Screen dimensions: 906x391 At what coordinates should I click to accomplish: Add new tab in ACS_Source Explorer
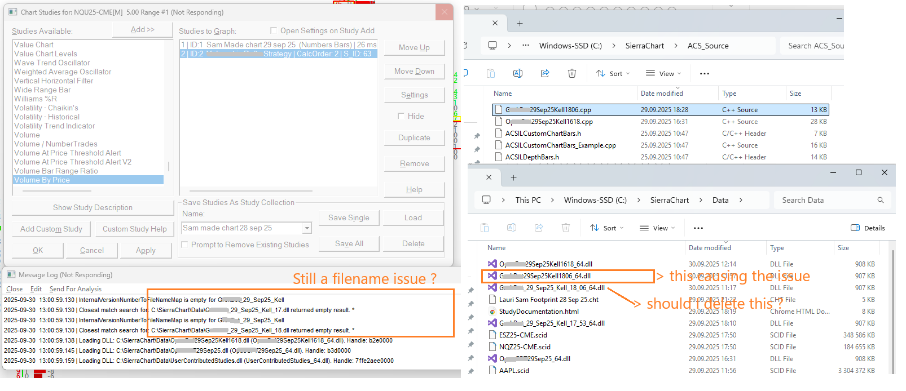coord(520,23)
